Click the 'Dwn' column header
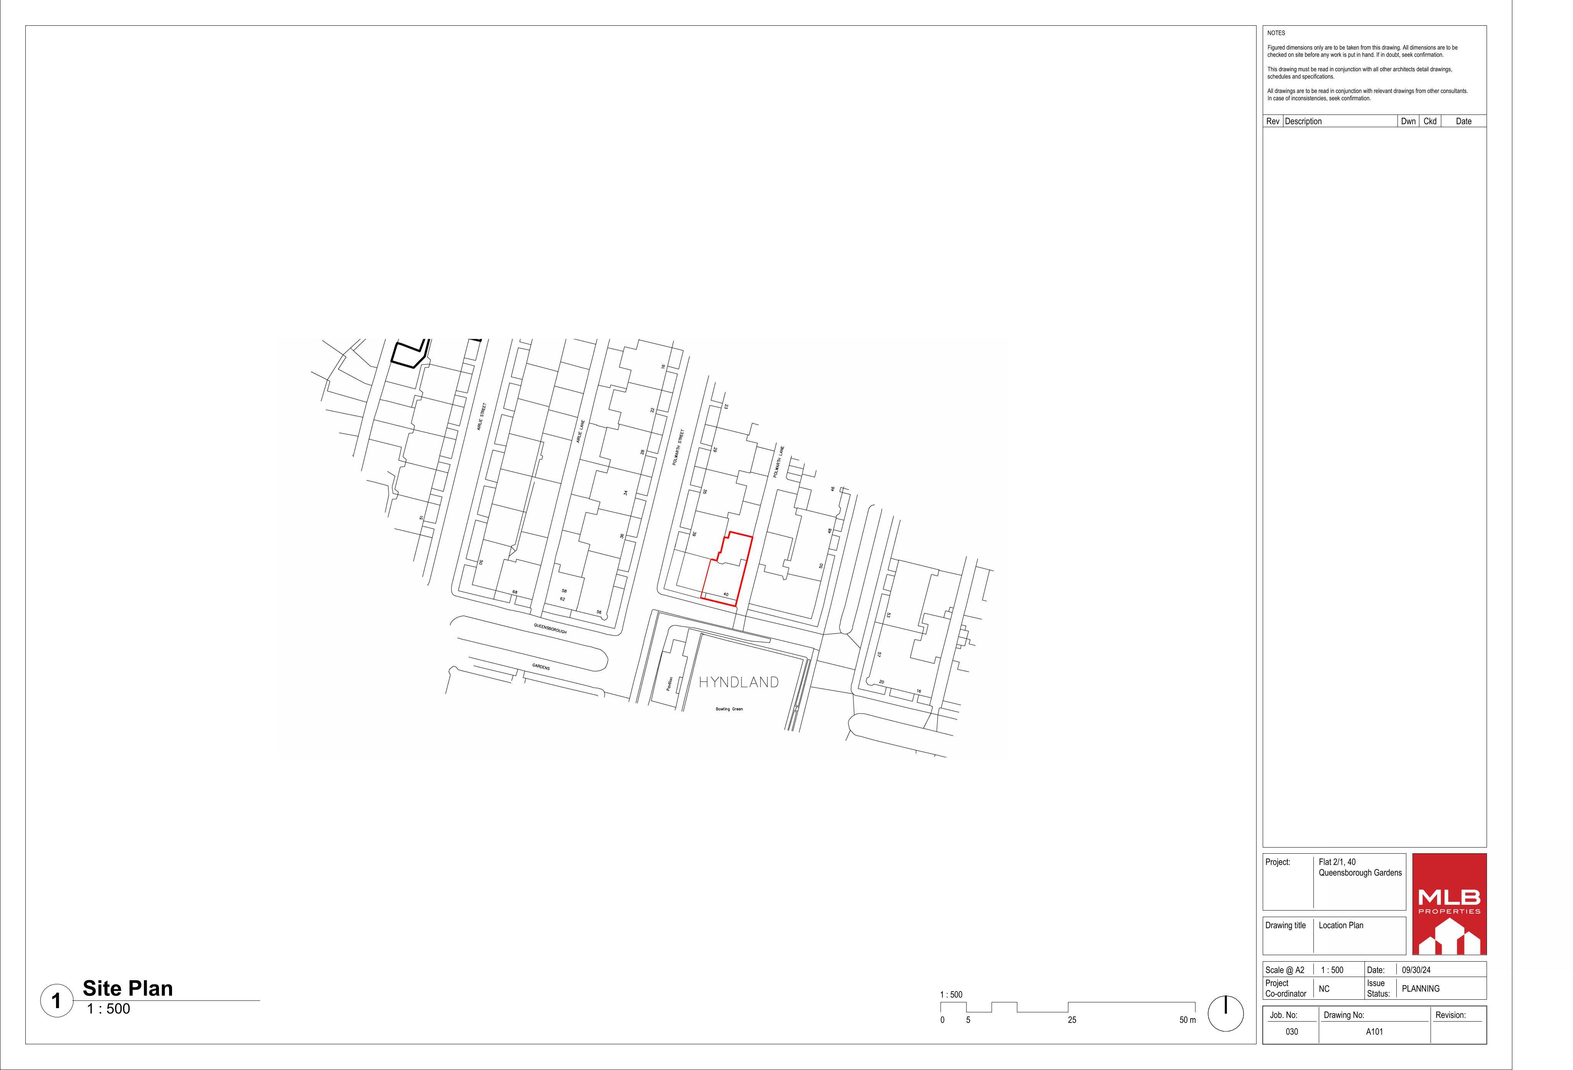Image resolution: width=1573 pixels, height=1070 pixels. tap(1409, 121)
